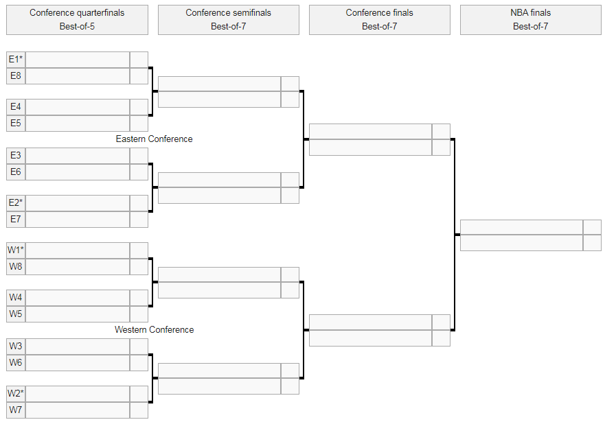Click the Conference finals header box
Image resolution: width=616 pixels, height=422 pixels.
click(x=379, y=20)
